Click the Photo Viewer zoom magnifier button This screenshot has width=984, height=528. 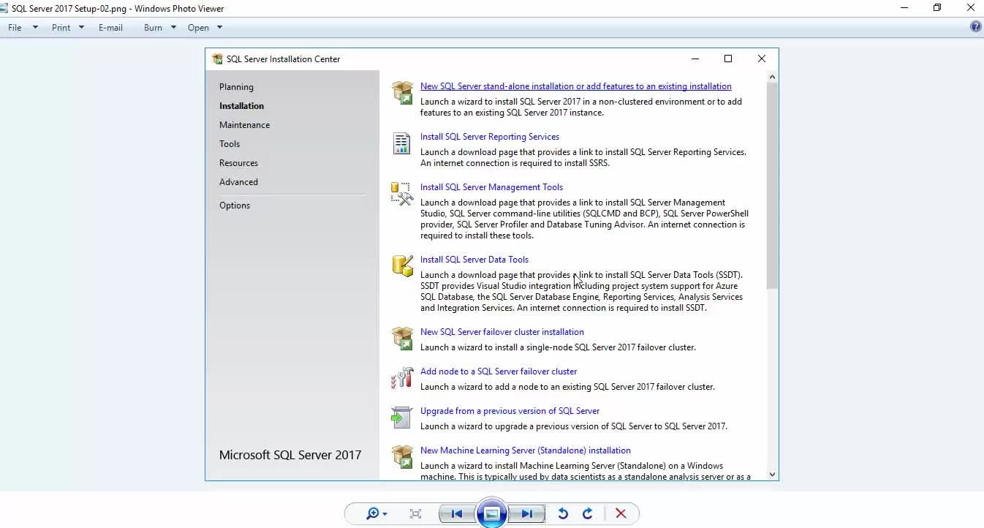coord(377,513)
